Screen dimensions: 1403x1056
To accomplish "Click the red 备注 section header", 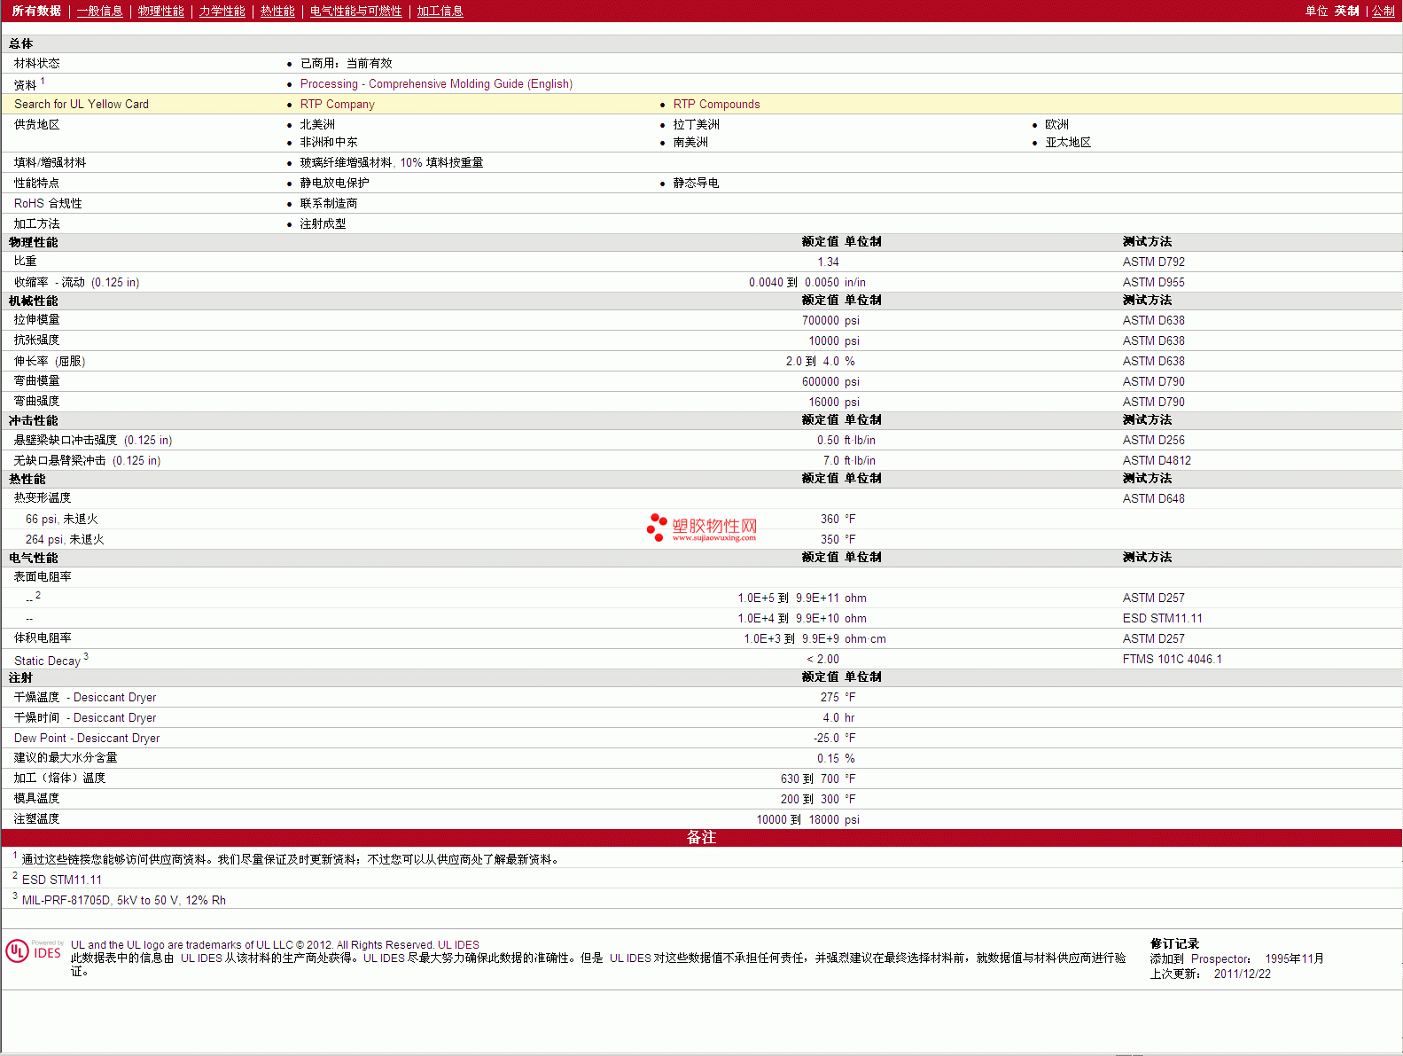I will (701, 837).
